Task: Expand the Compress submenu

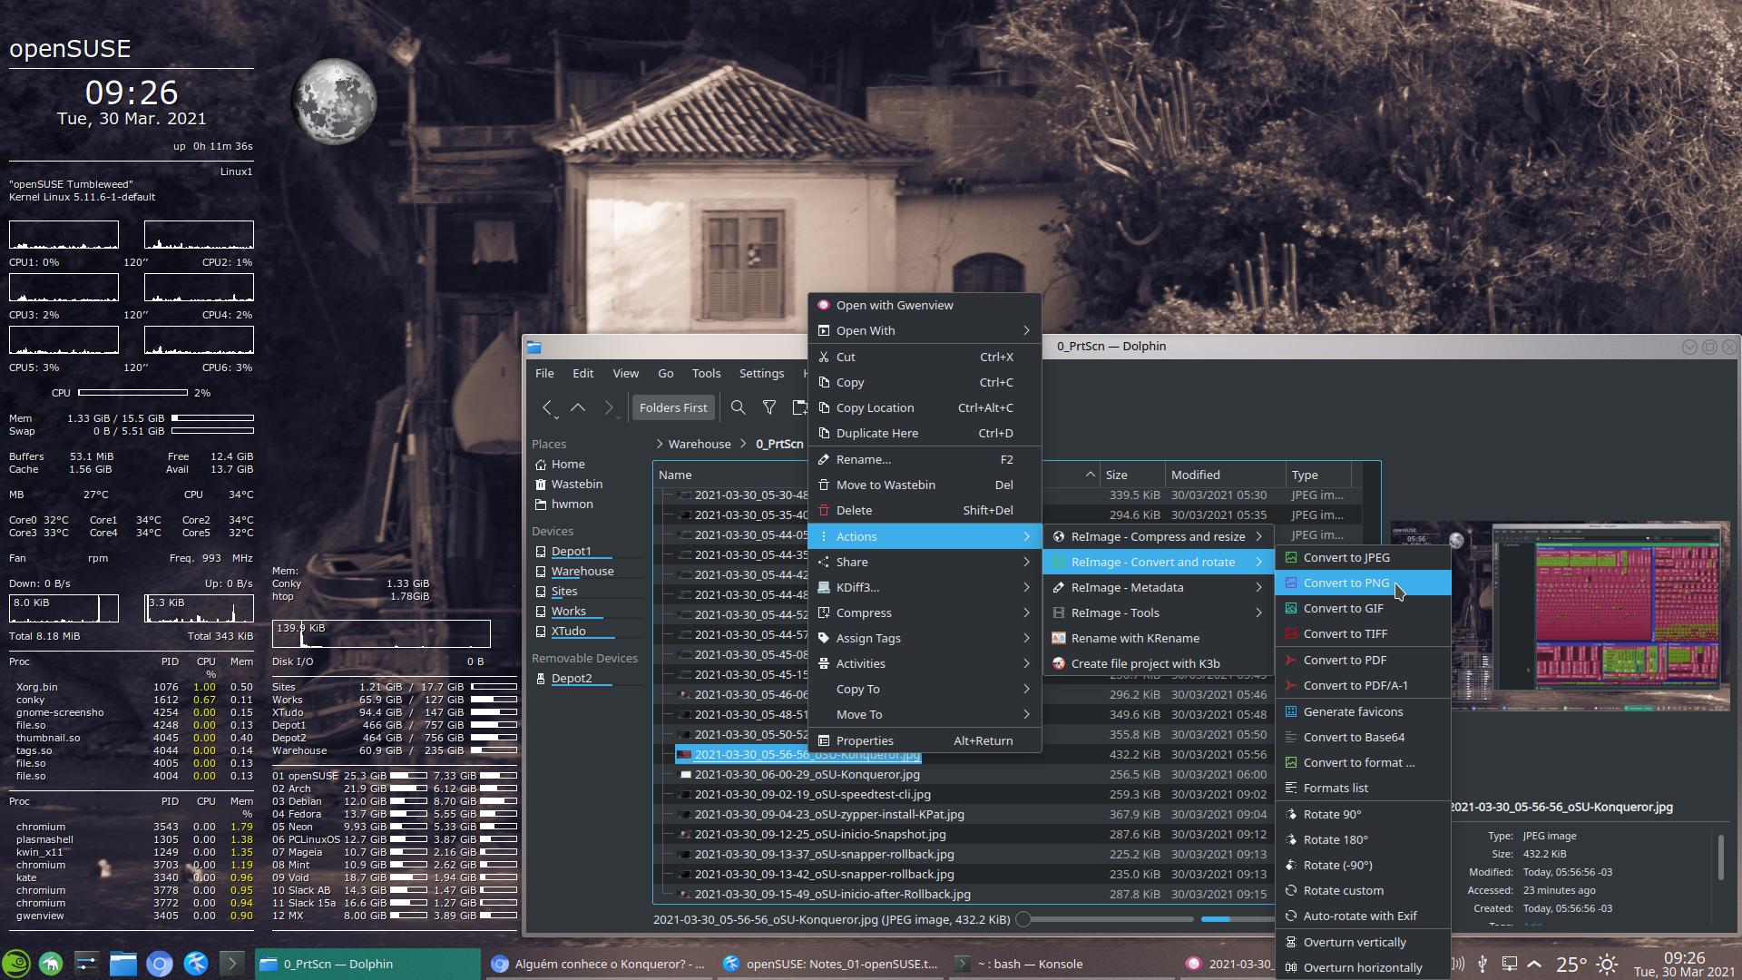Action: (x=925, y=612)
